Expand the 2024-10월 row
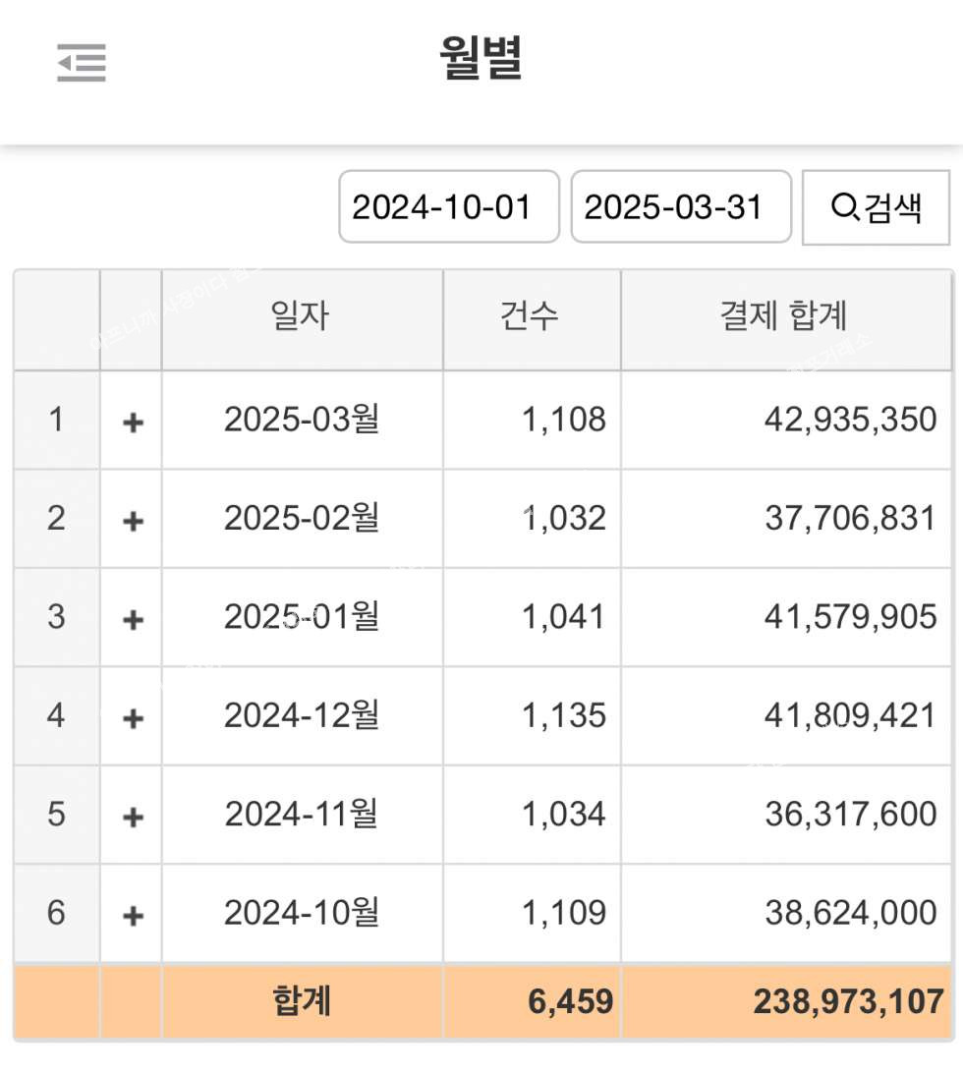Screen dimensions: 963x1074 [x=133, y=915]
